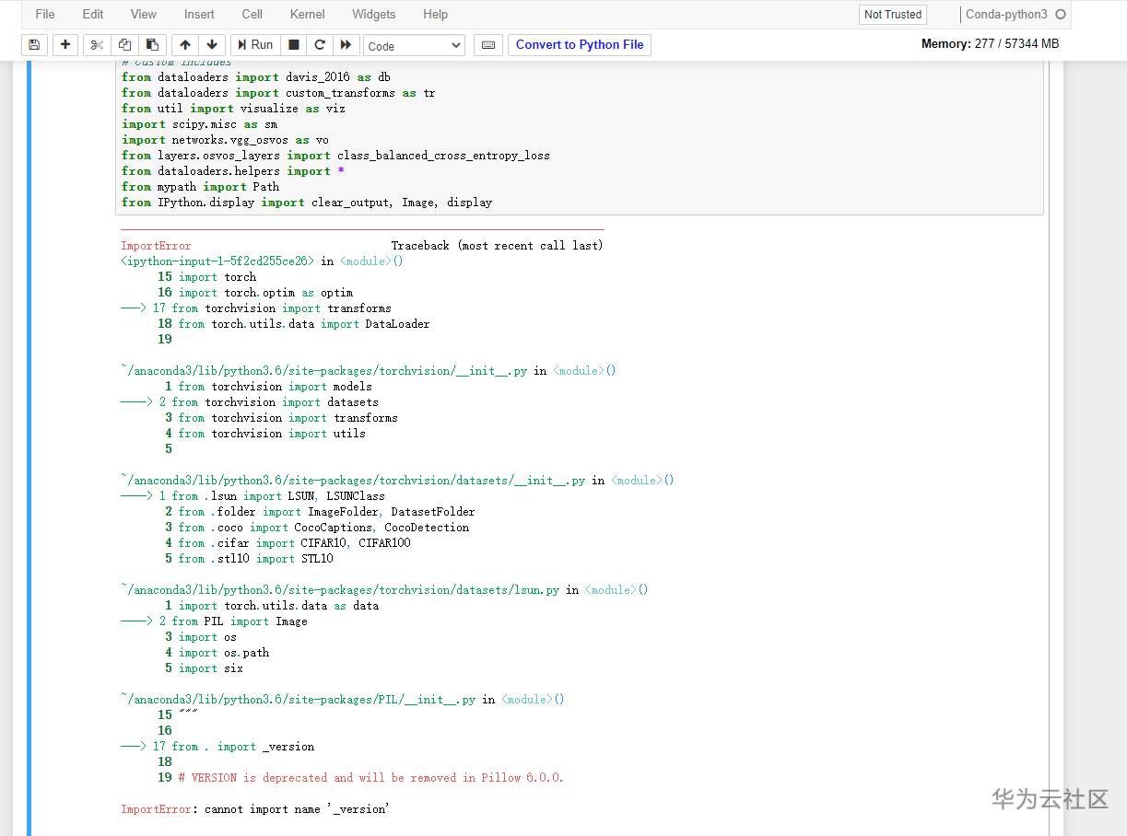Interrupt the kernel with stop icon
This screenshot has width=1127, height=836.
coord(293,45)
